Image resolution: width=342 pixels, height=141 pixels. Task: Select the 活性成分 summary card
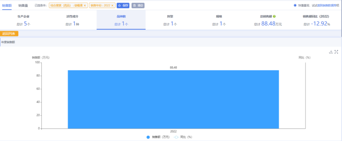click(x=72, y=20)
